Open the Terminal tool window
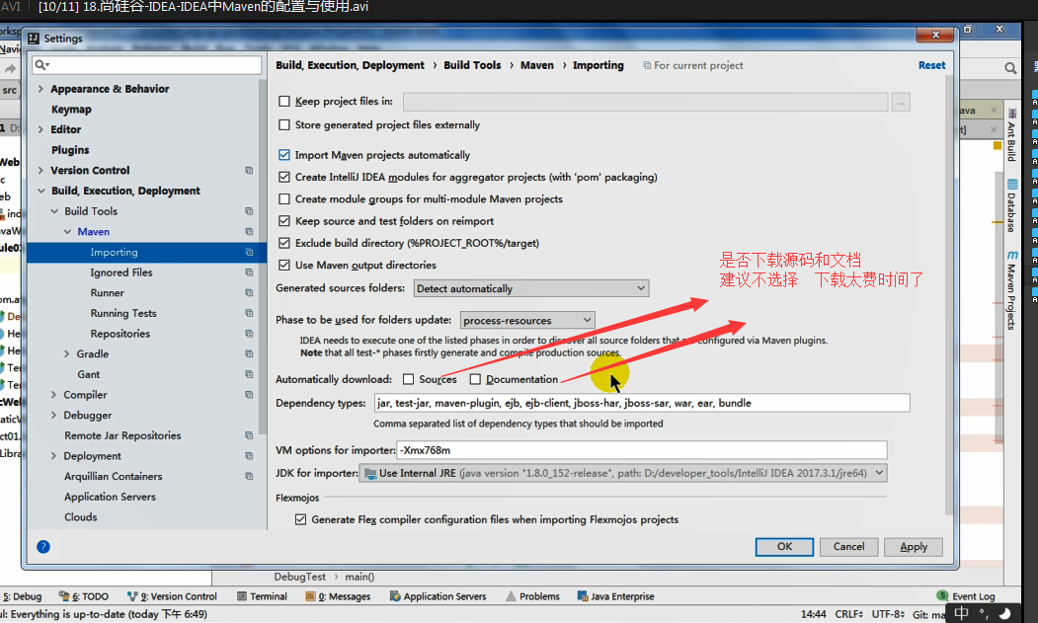 click(x=262, y=596)
